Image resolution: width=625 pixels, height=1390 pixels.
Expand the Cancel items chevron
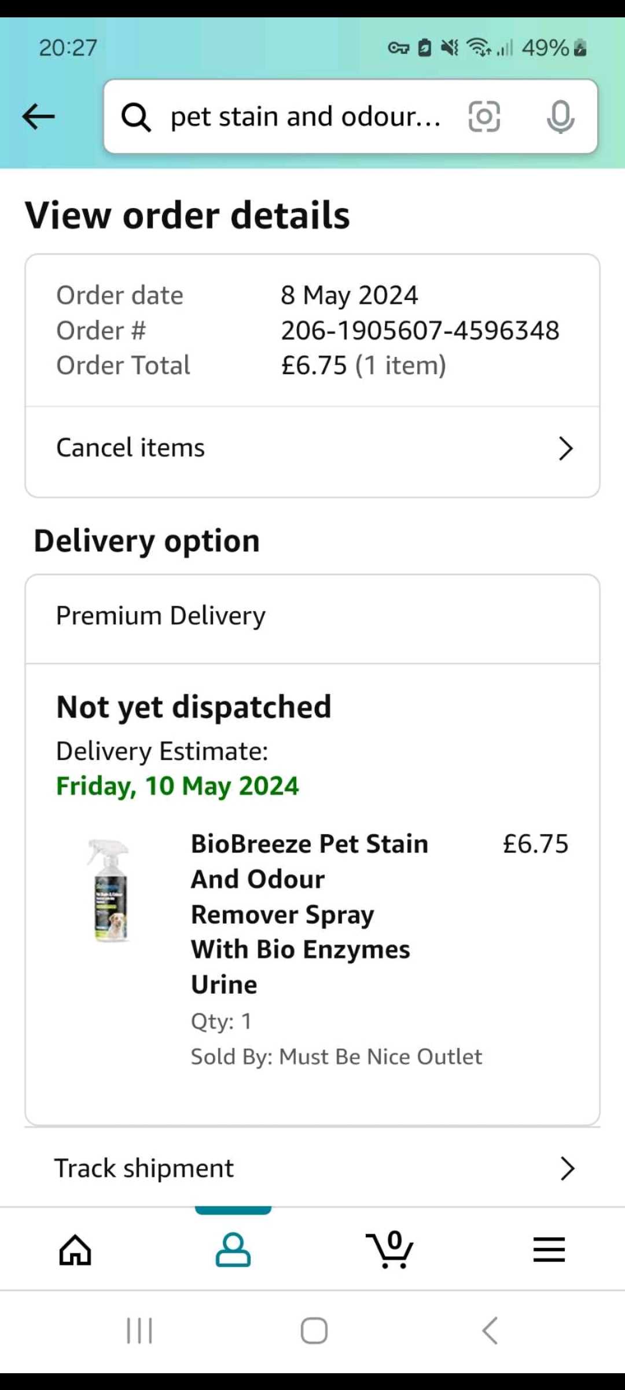[x=565, y=448]
